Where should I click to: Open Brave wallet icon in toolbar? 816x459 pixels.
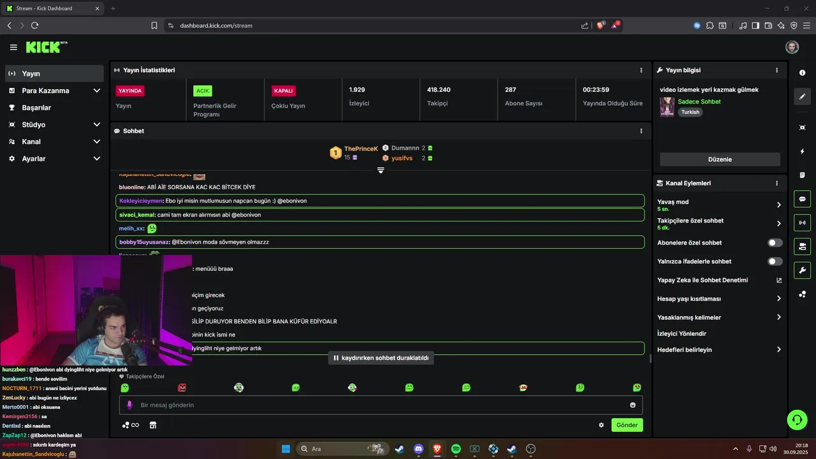tap(768, 25)
